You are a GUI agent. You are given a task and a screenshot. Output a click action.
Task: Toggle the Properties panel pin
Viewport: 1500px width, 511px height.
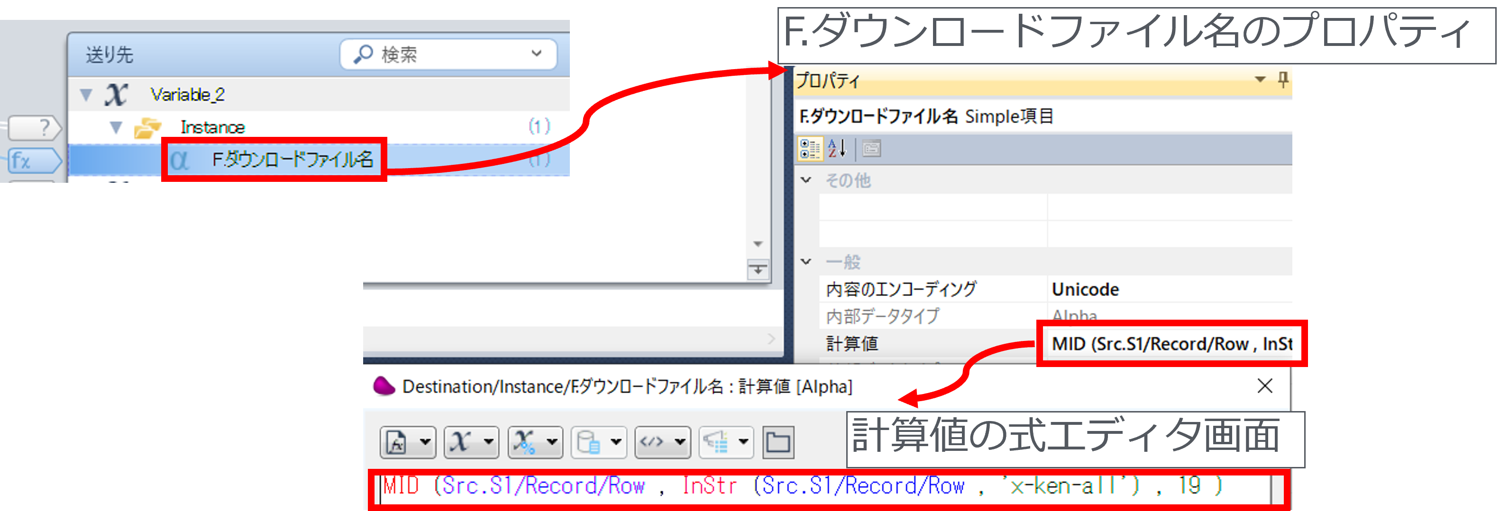pyautogui.click(x=1283, y=79)
